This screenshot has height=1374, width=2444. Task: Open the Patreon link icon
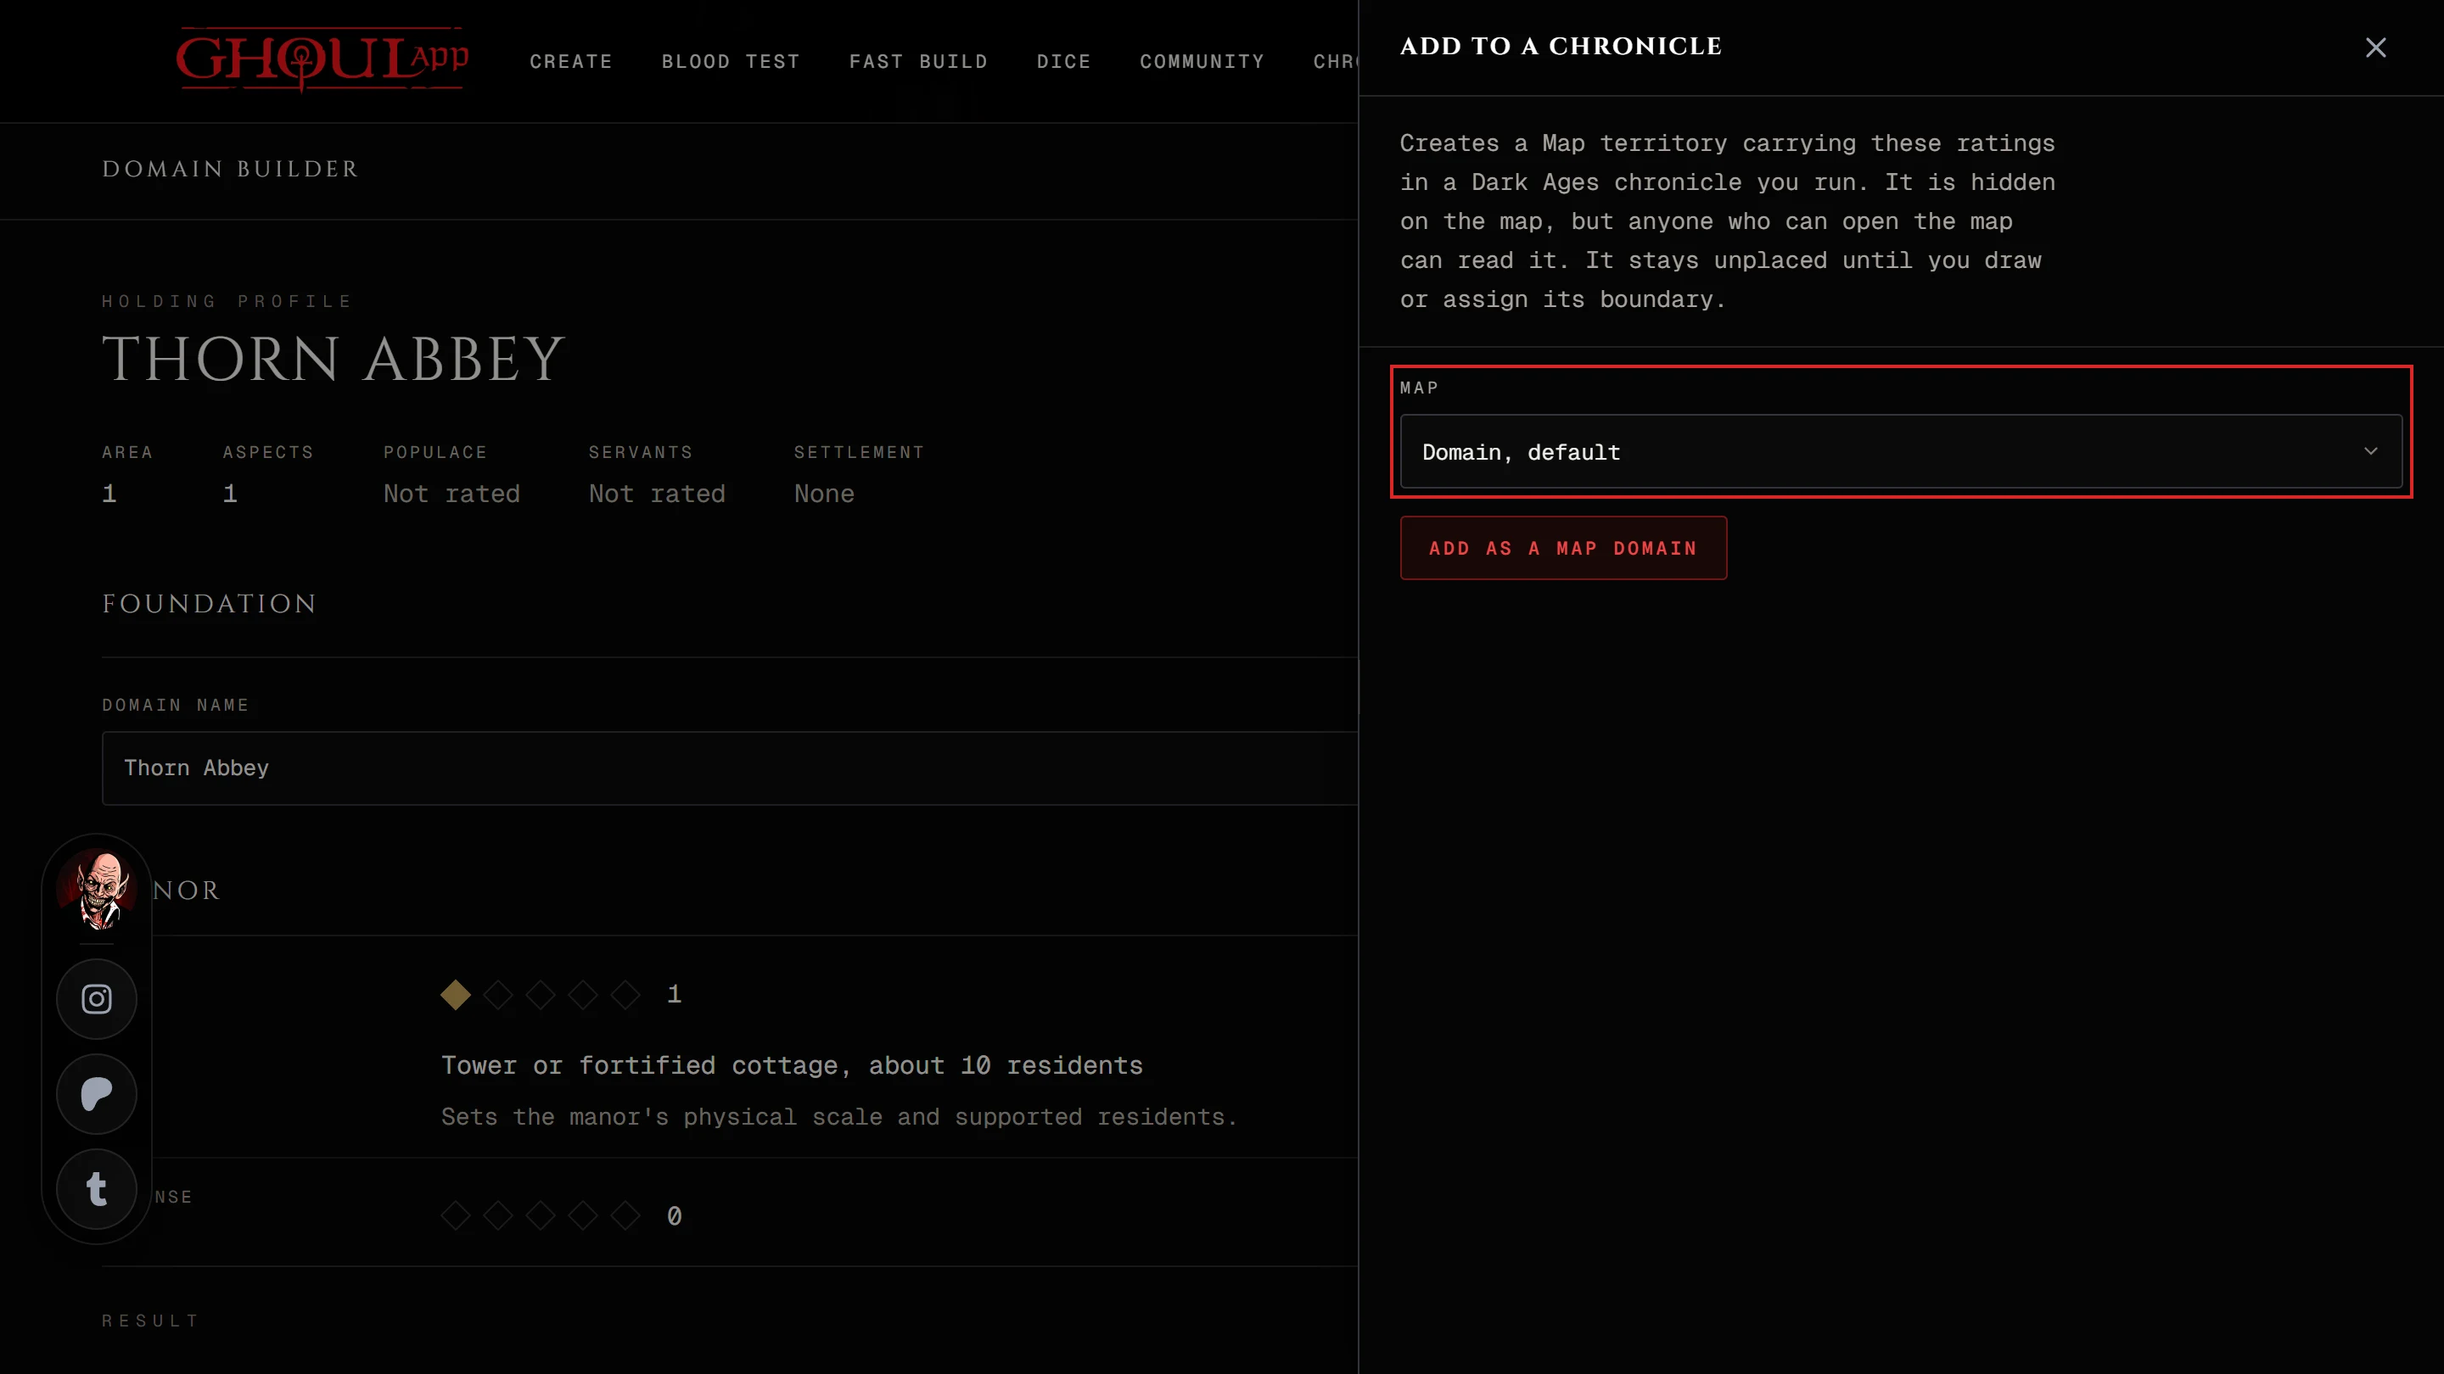[x=97, y=1093]
